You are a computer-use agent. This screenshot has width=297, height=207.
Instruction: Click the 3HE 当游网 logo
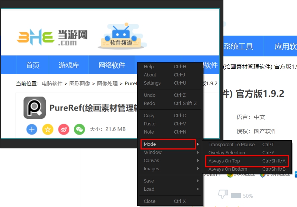pos(52,37)
